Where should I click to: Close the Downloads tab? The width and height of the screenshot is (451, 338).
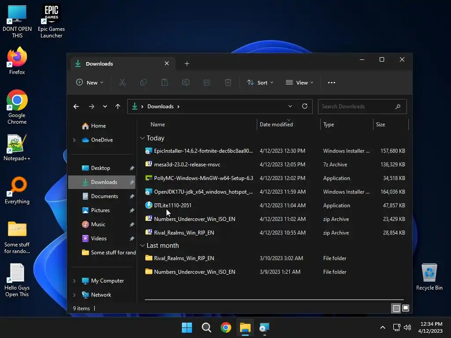[x=167, y=63]
